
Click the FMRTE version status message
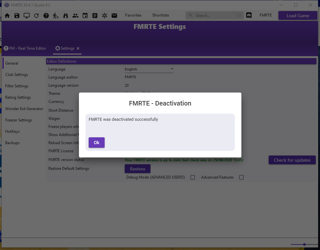point(184,160)
